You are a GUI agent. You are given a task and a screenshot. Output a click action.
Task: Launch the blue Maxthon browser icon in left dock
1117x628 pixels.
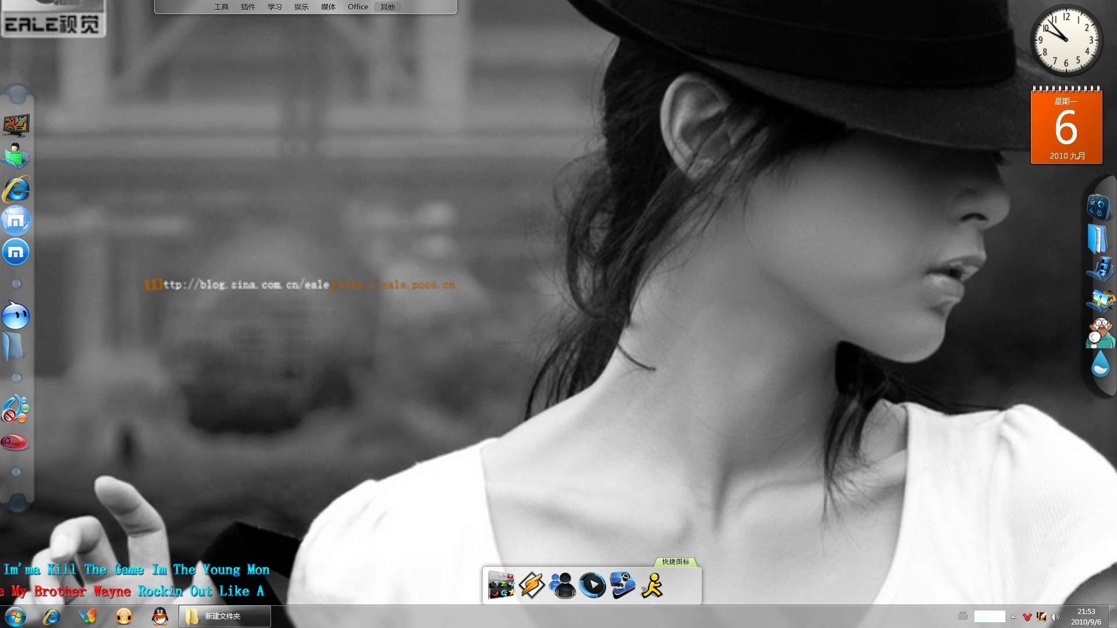tap(16, 252)
